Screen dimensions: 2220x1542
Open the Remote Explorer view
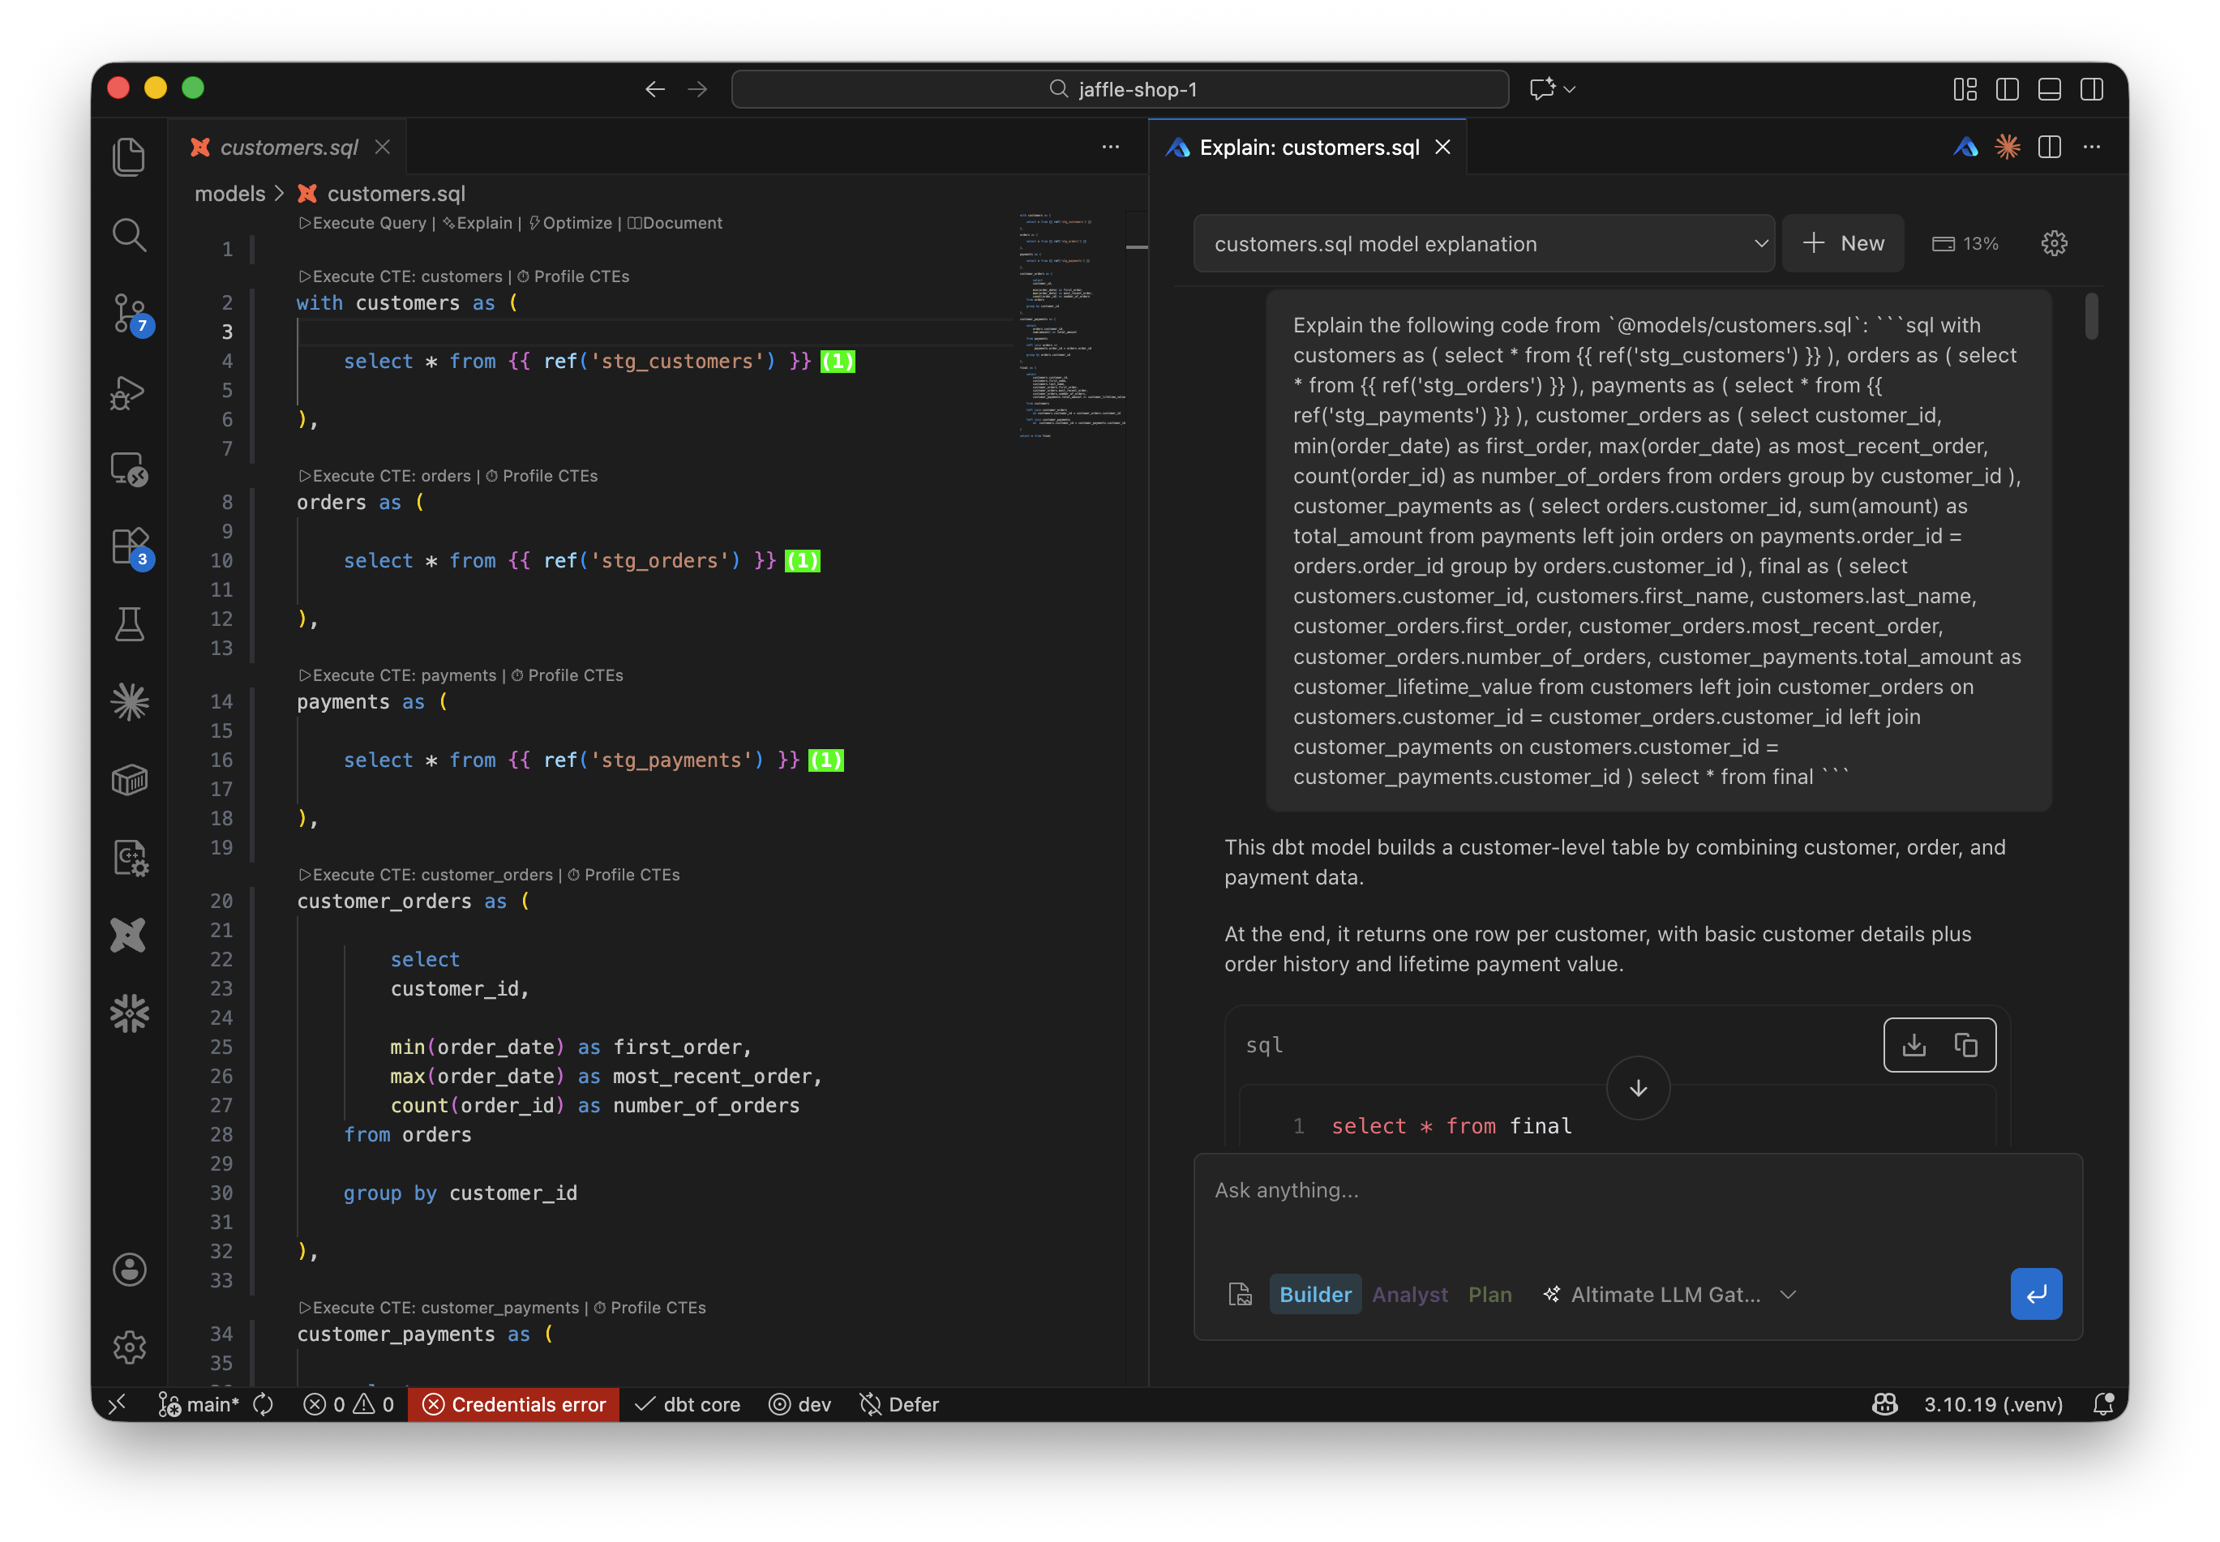(128, 469)
